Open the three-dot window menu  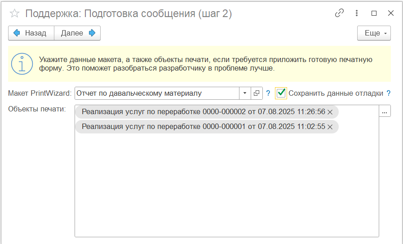pyautogui.click(x=357, y=13)
